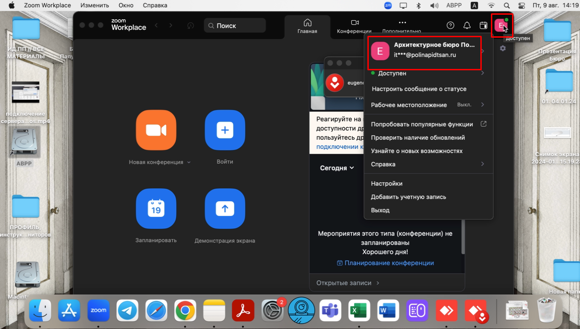Select Настройки in the profile menu

pyautogui.click(x=387, y=183)
